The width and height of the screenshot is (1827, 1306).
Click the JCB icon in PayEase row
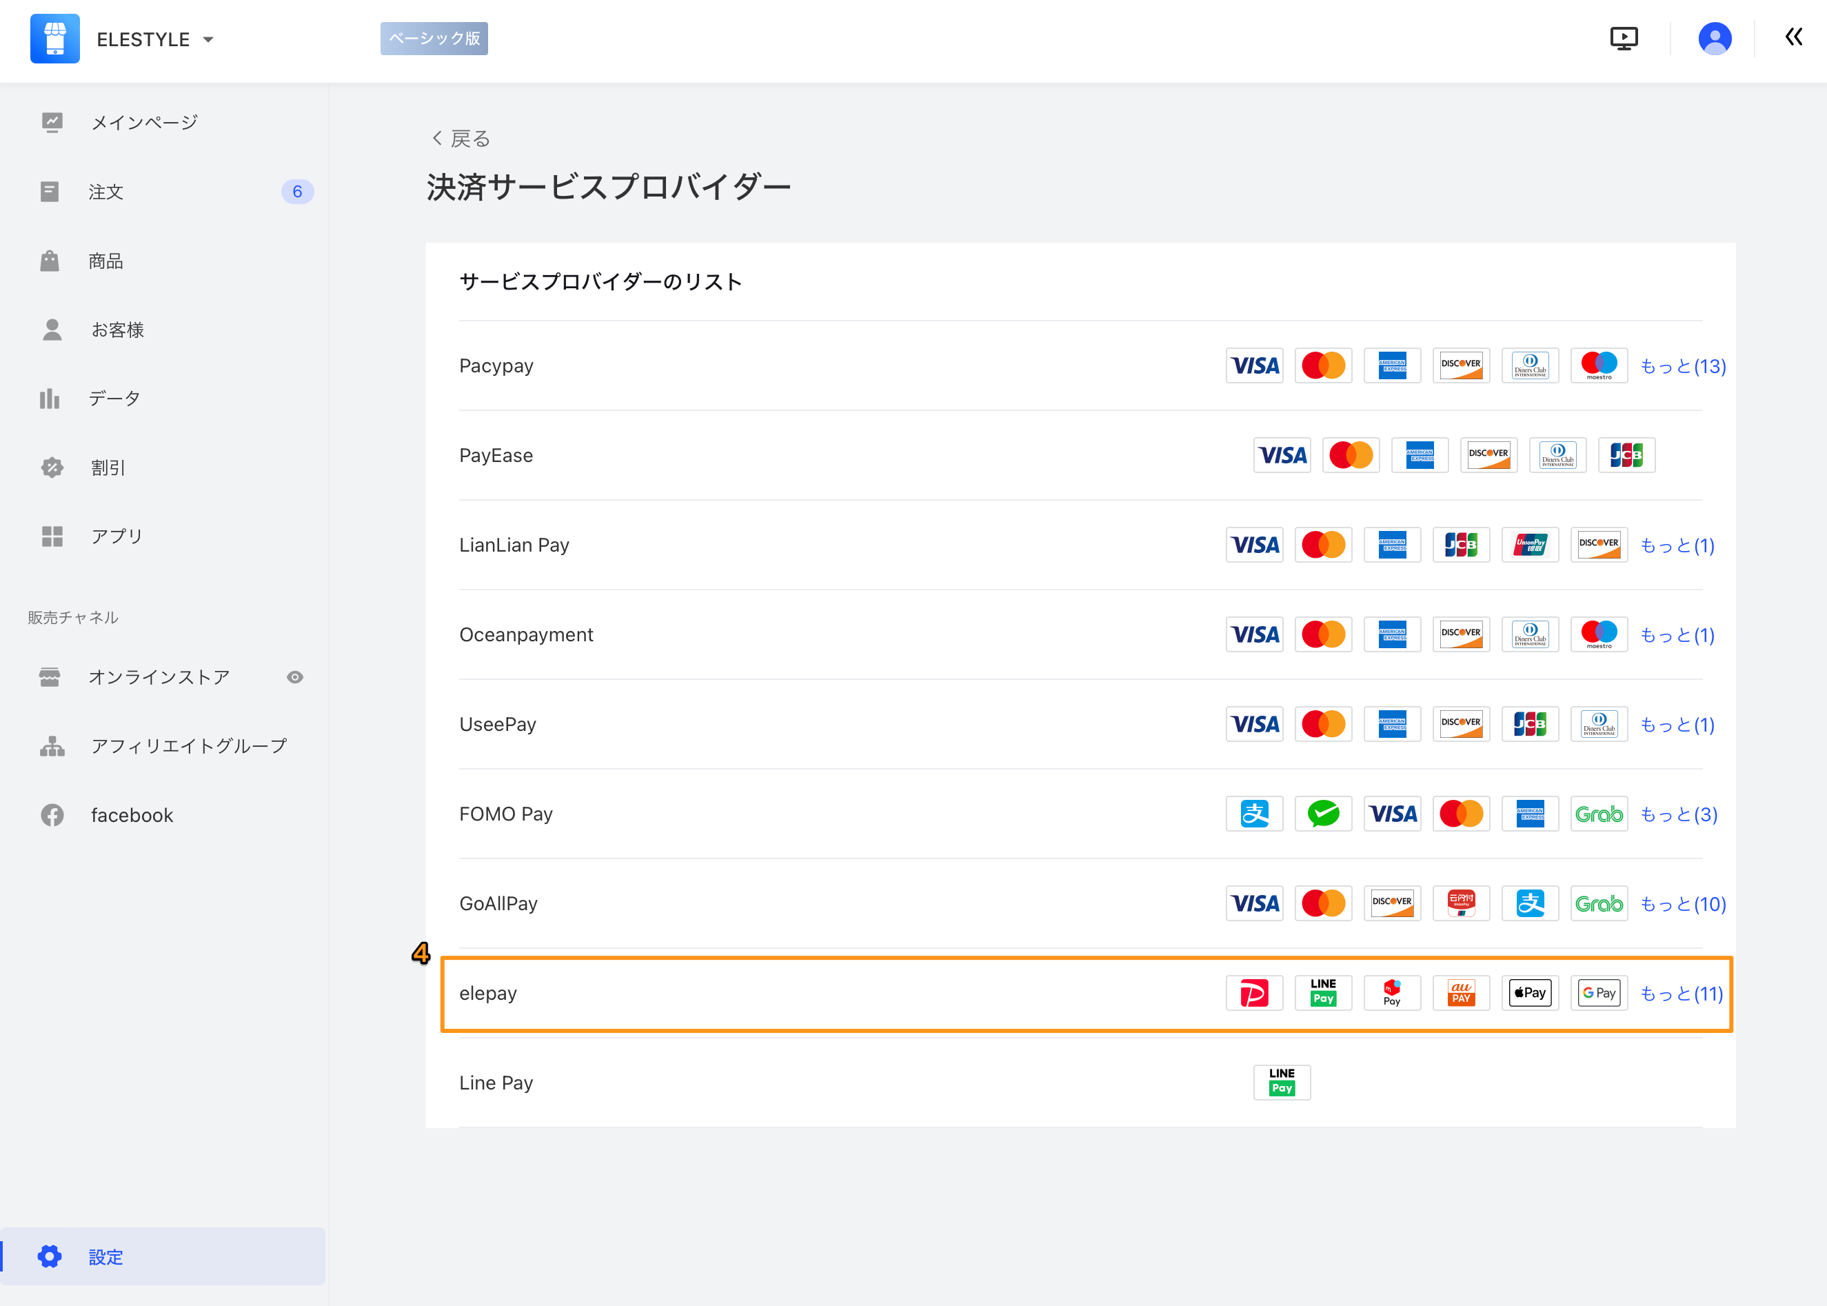tap(1626, 455)
